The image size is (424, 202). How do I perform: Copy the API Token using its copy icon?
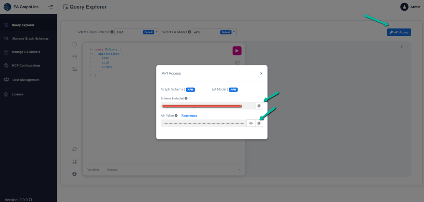coord(259,123)
